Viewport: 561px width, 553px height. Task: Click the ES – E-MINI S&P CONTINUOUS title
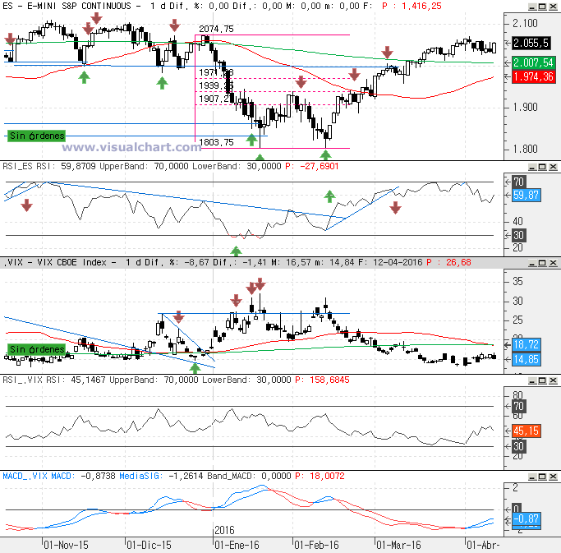point(67,6)
